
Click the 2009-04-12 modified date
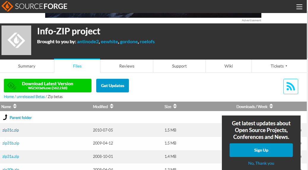click(103, 143)
